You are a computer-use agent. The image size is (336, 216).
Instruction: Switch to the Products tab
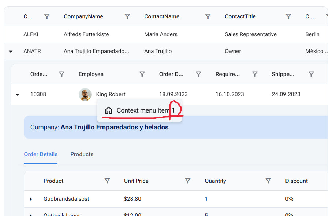pos(82,154)
